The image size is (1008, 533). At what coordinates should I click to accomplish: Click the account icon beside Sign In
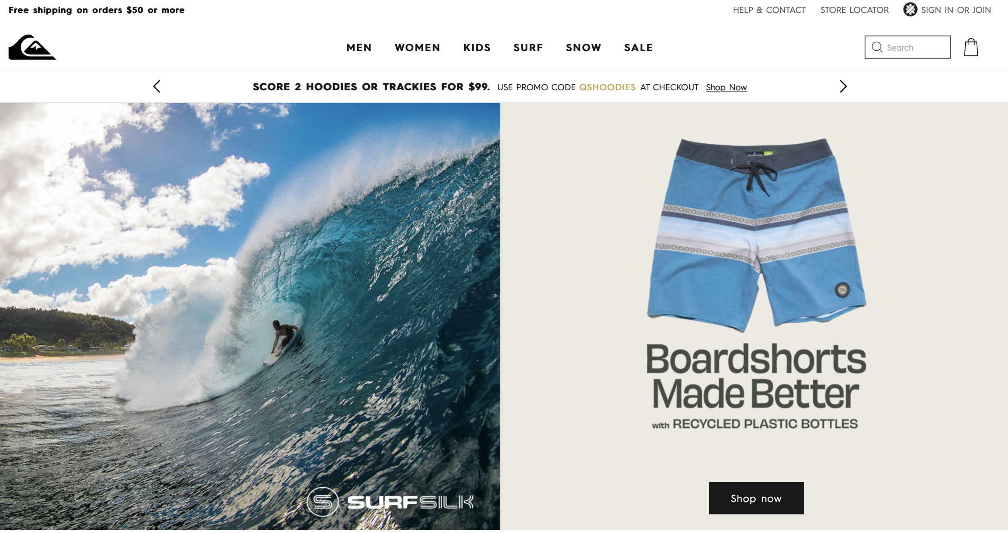tap(910, 10)
